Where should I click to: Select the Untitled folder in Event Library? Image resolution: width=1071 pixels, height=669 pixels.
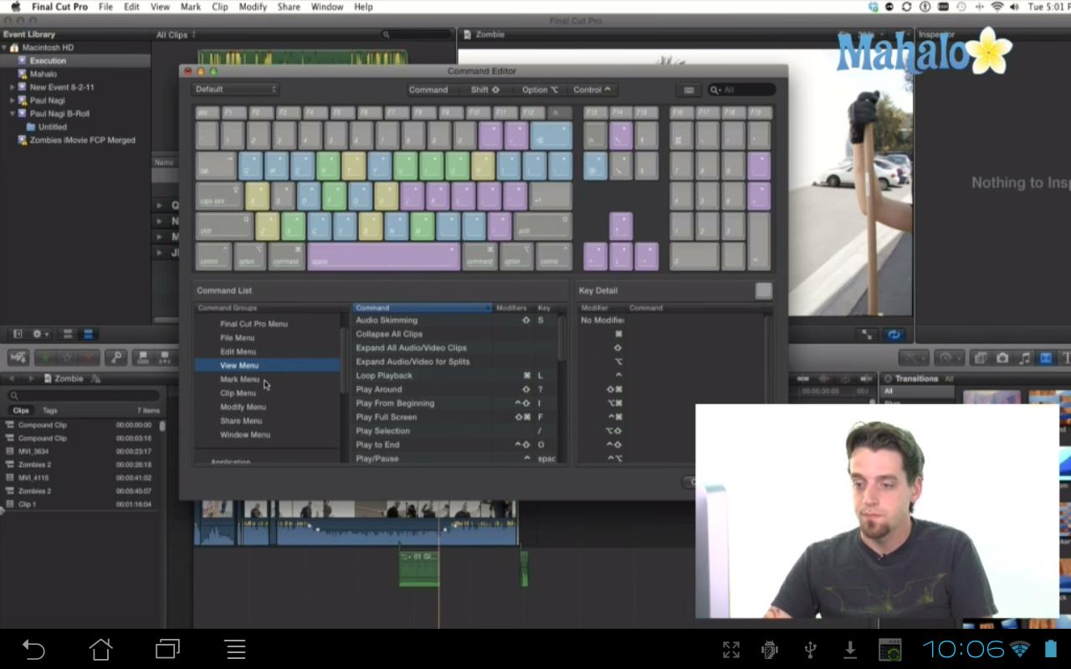click(53, 127)
